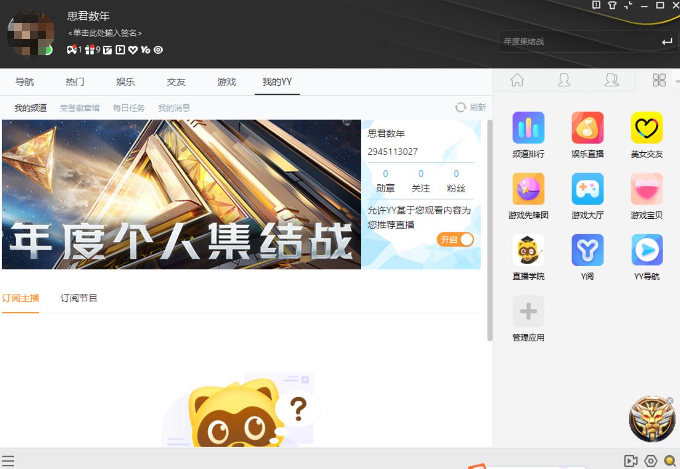Image resolution: width=680 pixels, height=469 pixels.
Task: Open the YY导航 app
Action: pyautogui.click(x=646, y=250)
